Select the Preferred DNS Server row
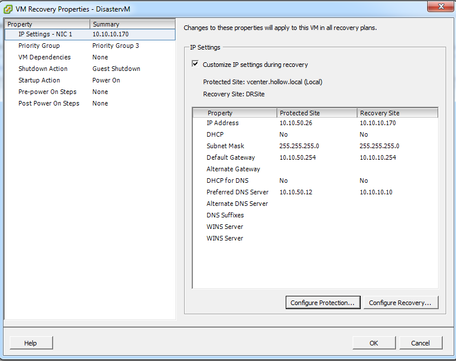456x361 pixels. coord(237,192)
